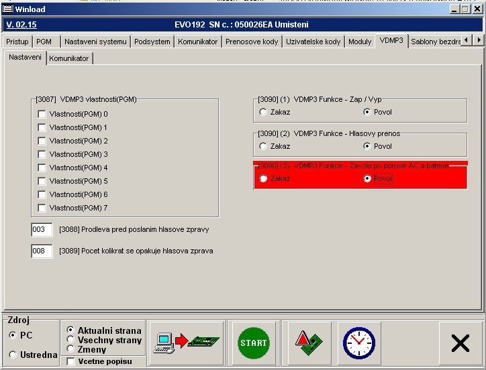Select Povol for Hlasovy prenos
The height and width of the screenshot is (370, 486).
(x=367, y=146)
